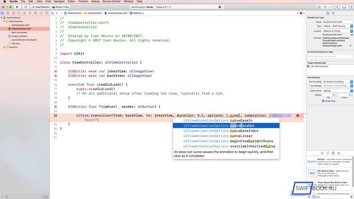Open Indent Using Spaces dropdown

click(337, 91)
